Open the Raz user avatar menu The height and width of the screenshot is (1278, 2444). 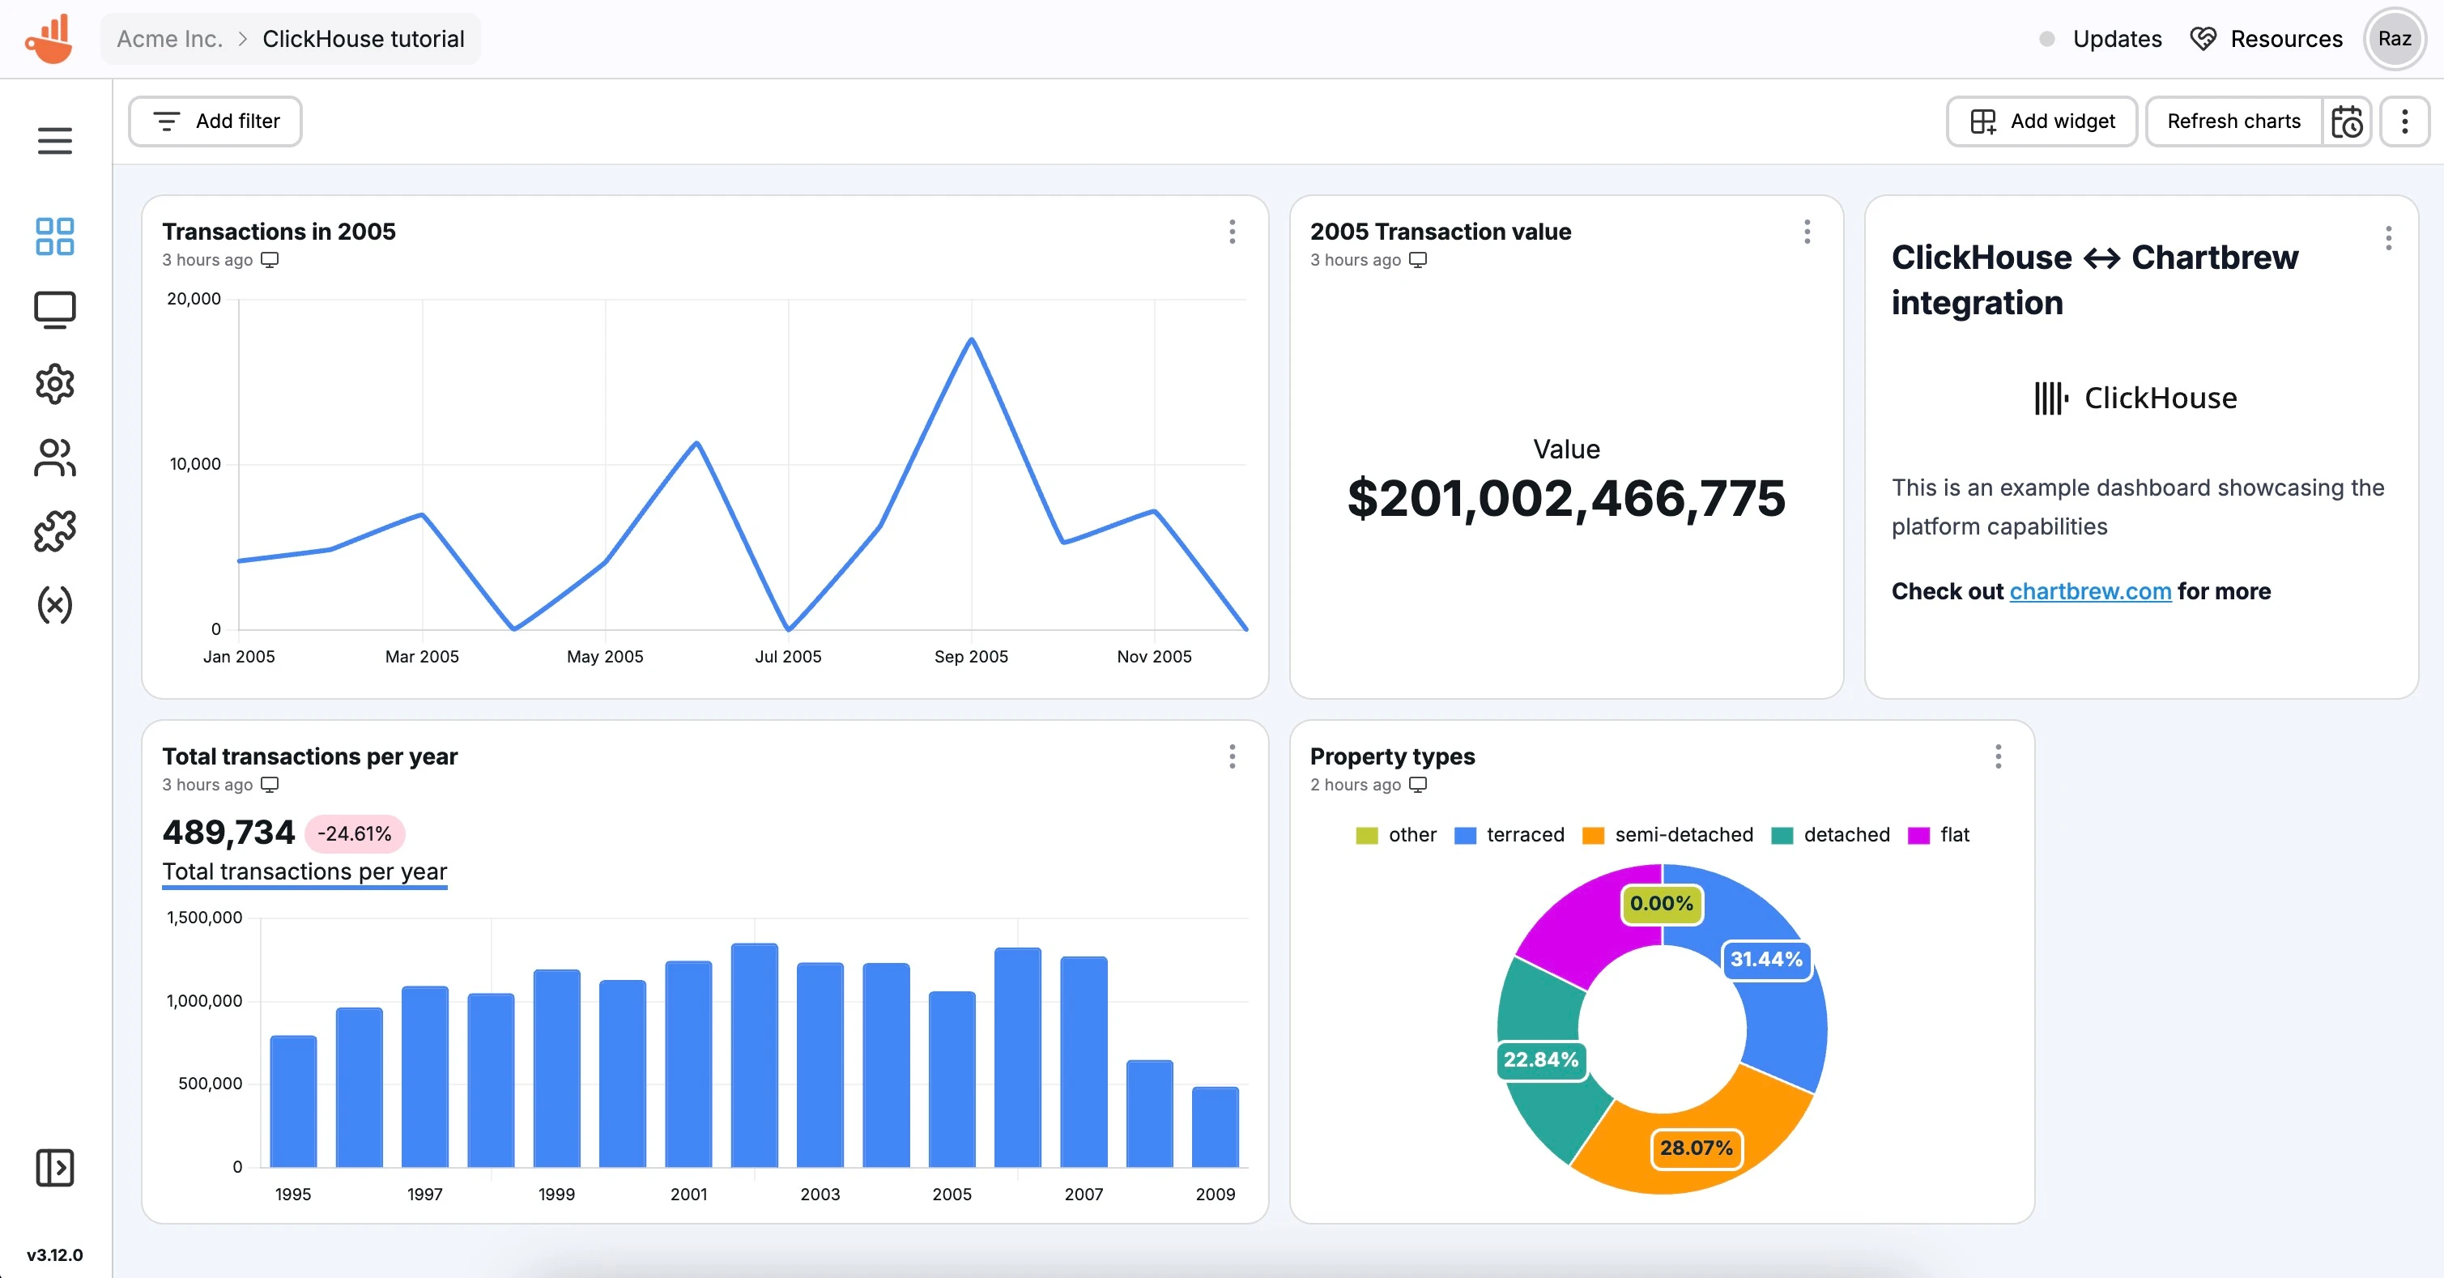coord(2395,39)
